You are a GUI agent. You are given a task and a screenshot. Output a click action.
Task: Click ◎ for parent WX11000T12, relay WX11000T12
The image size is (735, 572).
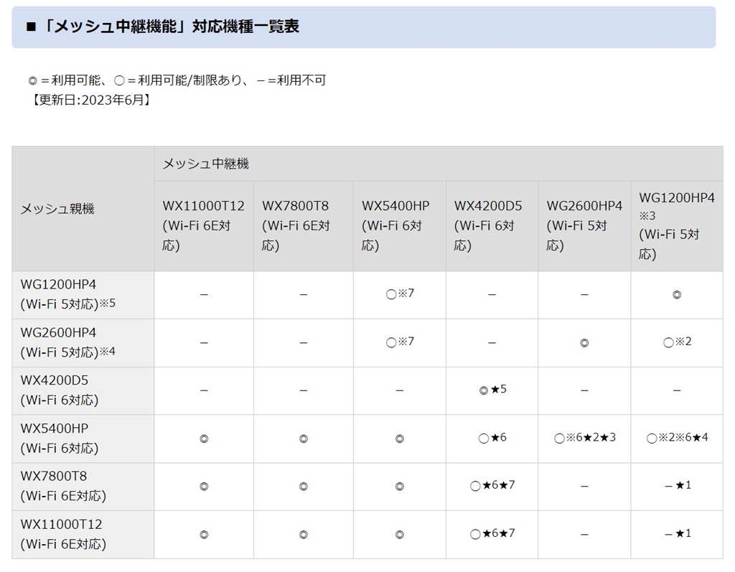[x=204, y=535]
